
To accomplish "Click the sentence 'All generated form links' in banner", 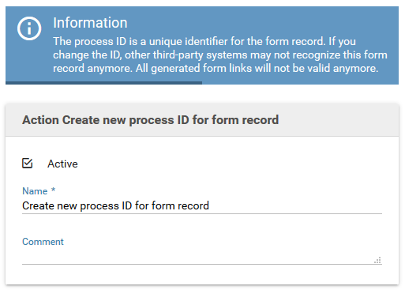I will click(x=257, y=68).
